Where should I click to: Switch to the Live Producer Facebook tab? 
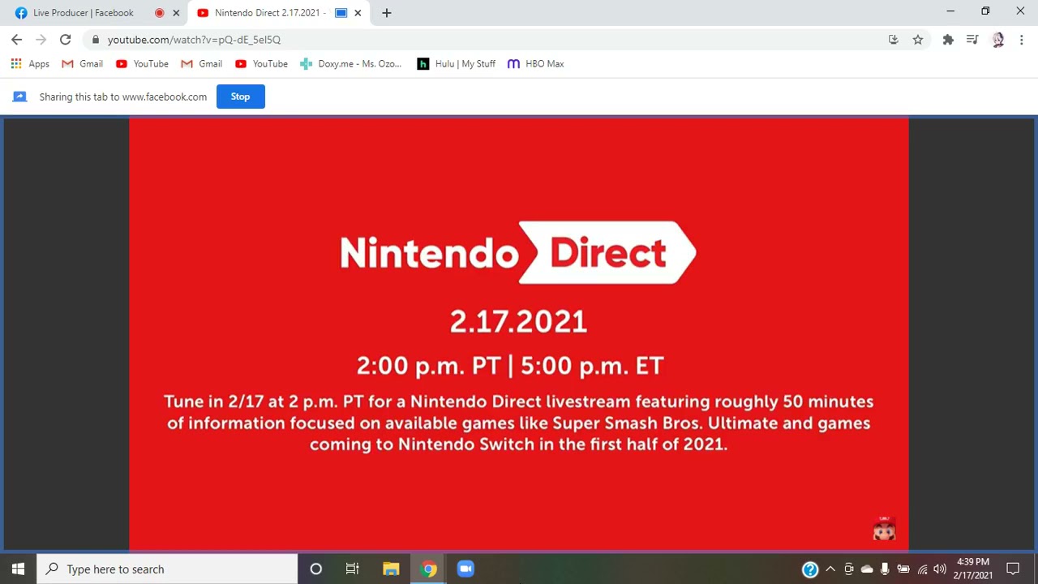[x=96, y=13]
